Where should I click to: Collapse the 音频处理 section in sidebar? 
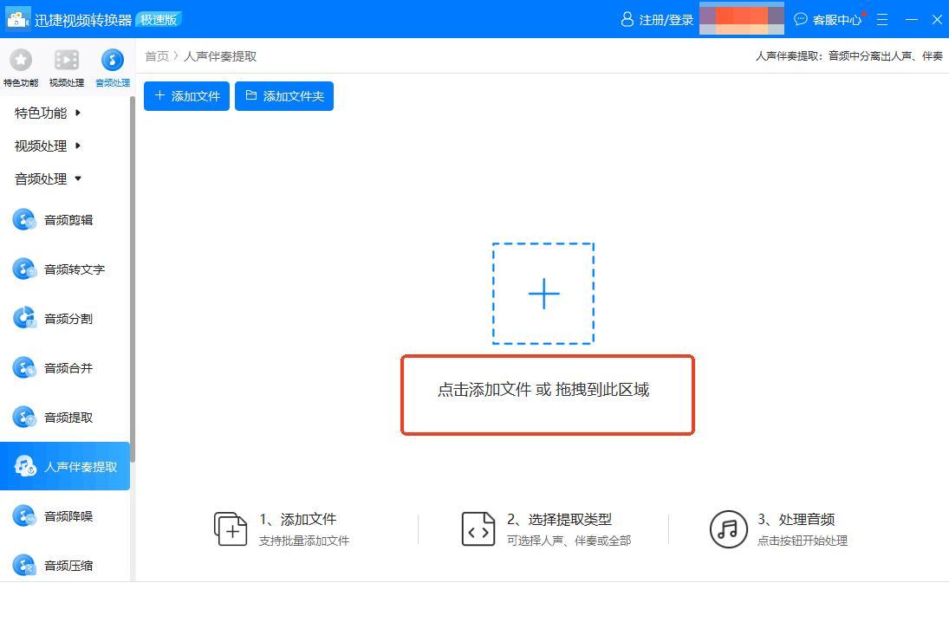click(x=48, y=178)
